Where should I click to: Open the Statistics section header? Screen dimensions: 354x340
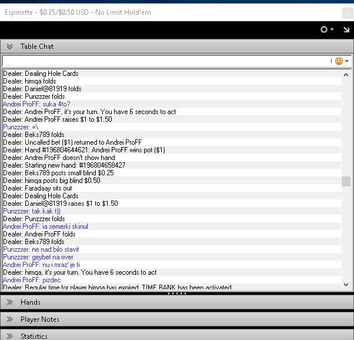(x=177, y=335)
